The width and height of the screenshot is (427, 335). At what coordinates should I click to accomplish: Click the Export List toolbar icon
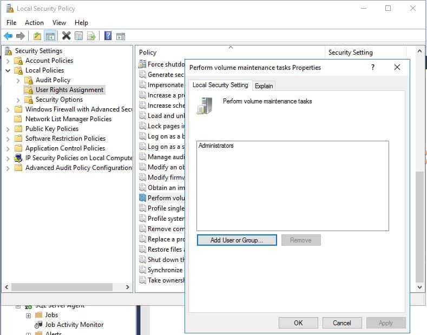coord(91,36)
